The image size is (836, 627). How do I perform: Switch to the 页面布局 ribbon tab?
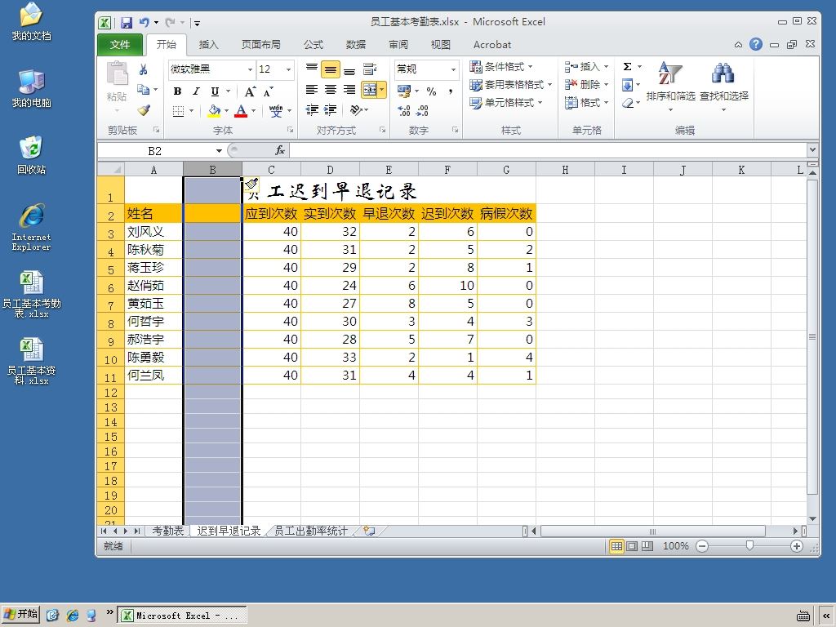click(x=260, y=45)
